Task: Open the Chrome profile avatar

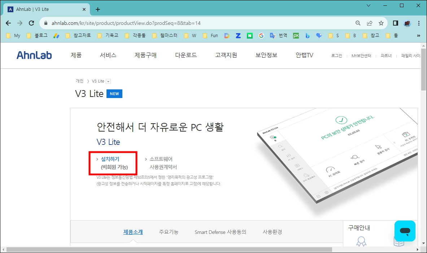Action: click(x=407, y=23)
